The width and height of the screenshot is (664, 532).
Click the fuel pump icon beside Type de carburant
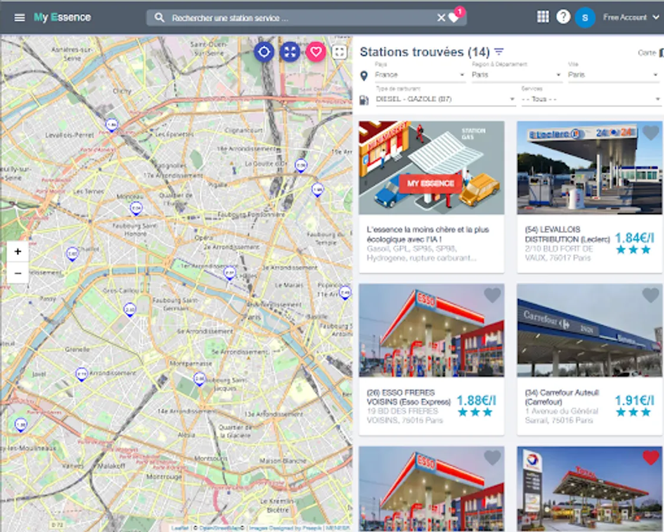[x=364, y=100]
